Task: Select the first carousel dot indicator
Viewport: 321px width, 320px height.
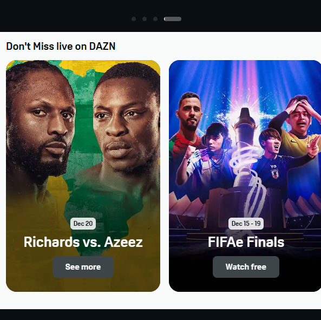Action: tap(134, 19)
